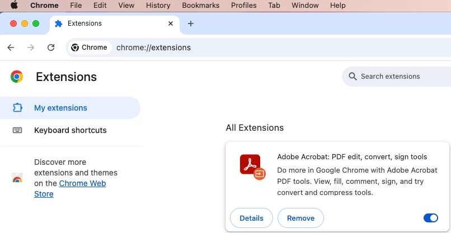Open the Edit menu

tap(100, 5)
